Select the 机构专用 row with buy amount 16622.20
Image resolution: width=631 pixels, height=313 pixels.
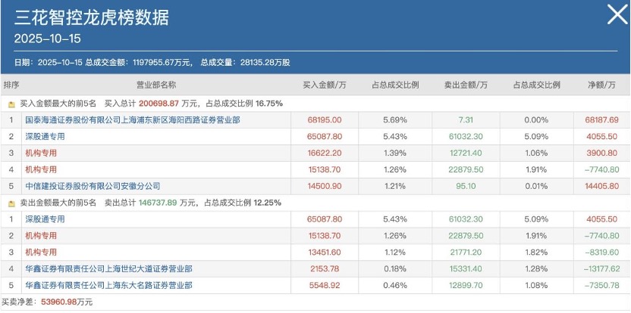click(x=315, y=153)
